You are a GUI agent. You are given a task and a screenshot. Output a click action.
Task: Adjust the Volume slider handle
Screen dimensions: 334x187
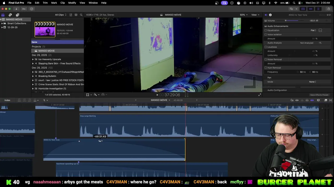(x=285, y=21)
